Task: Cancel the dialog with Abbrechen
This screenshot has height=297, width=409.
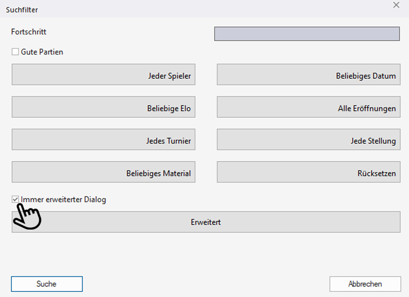Action: point(365,284)
